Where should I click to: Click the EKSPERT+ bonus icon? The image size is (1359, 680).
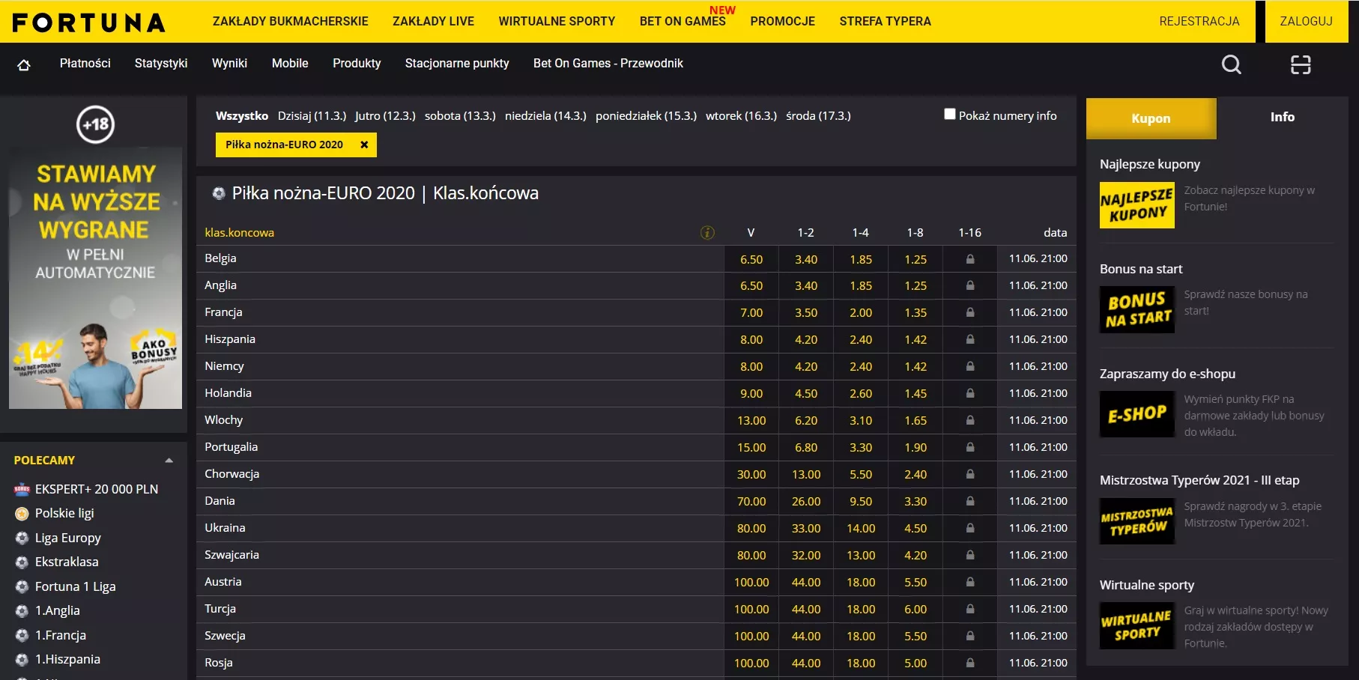(22, 489)
